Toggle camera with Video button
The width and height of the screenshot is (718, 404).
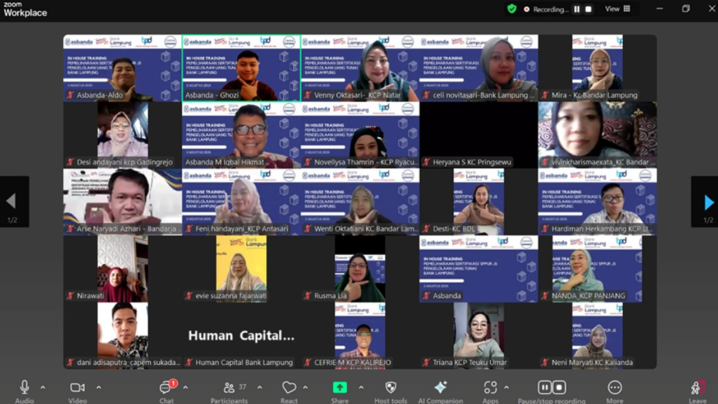(x=77, y=388)
